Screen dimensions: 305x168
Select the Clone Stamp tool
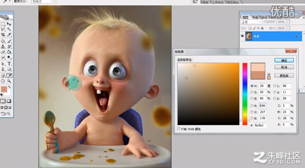pos(3,46)
